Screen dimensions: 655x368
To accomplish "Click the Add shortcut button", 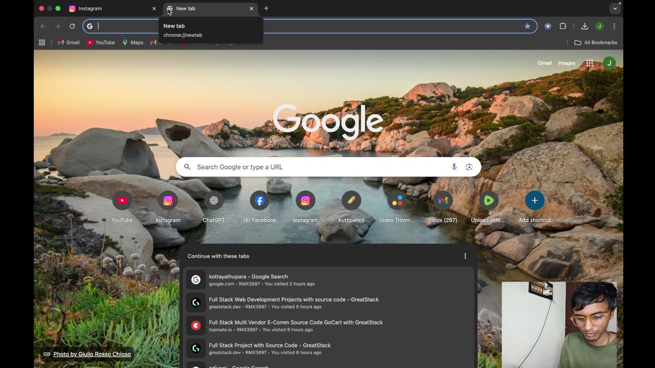I will click(535, 206).
